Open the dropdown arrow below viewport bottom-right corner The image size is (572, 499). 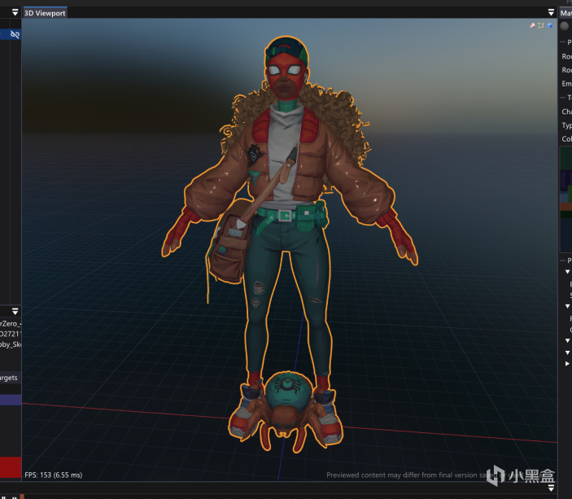(551, 488)
